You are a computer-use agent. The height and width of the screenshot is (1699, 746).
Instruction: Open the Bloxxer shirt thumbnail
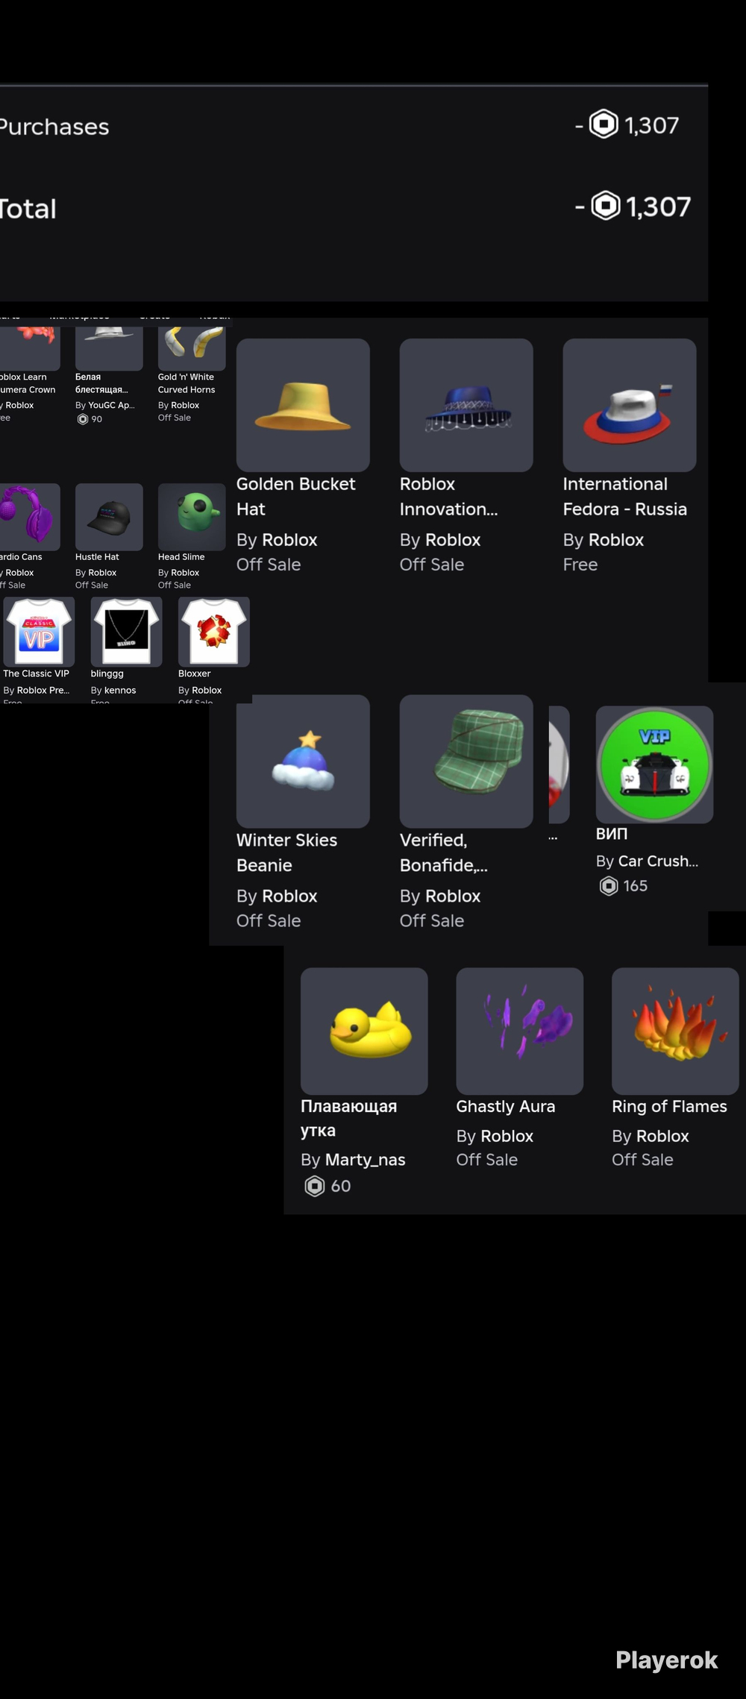[x=213, y=632]
